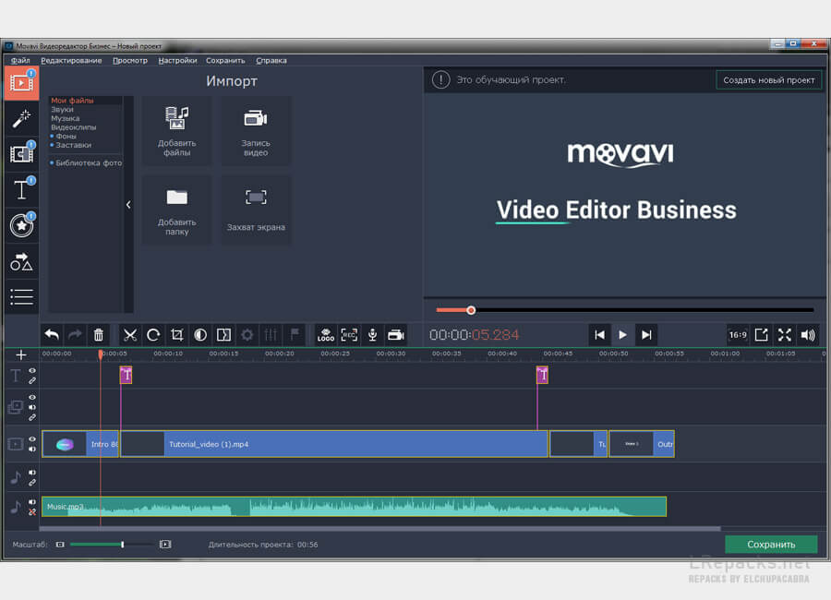Mute the main video track audio

32,449
